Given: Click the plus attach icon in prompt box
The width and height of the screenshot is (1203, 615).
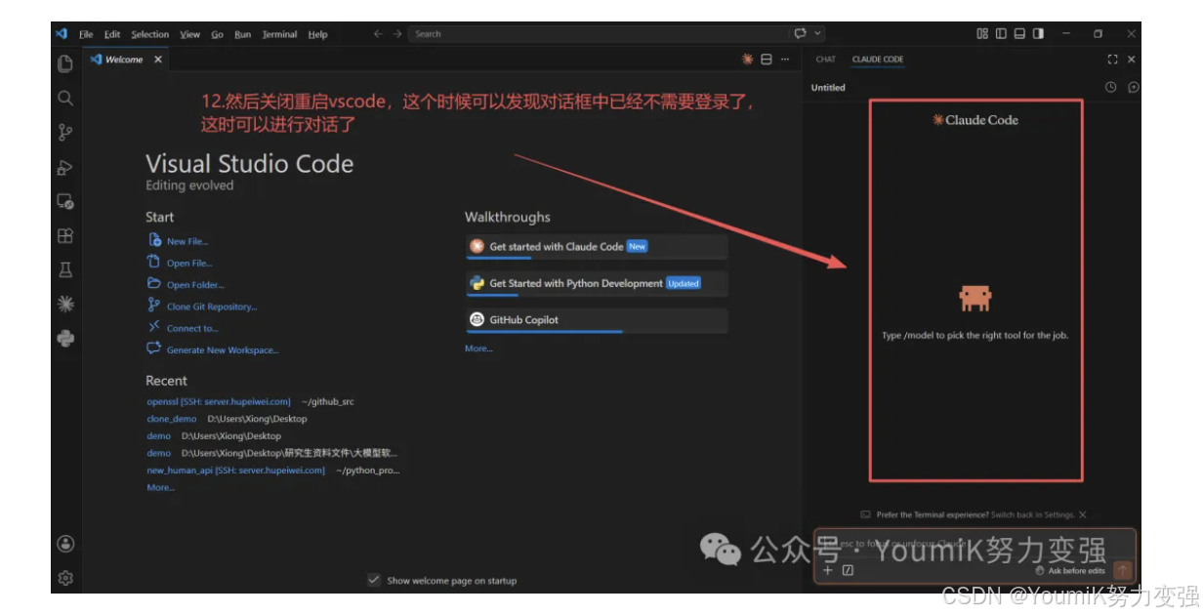Looking at the screenshot, I should pos(828,570).
